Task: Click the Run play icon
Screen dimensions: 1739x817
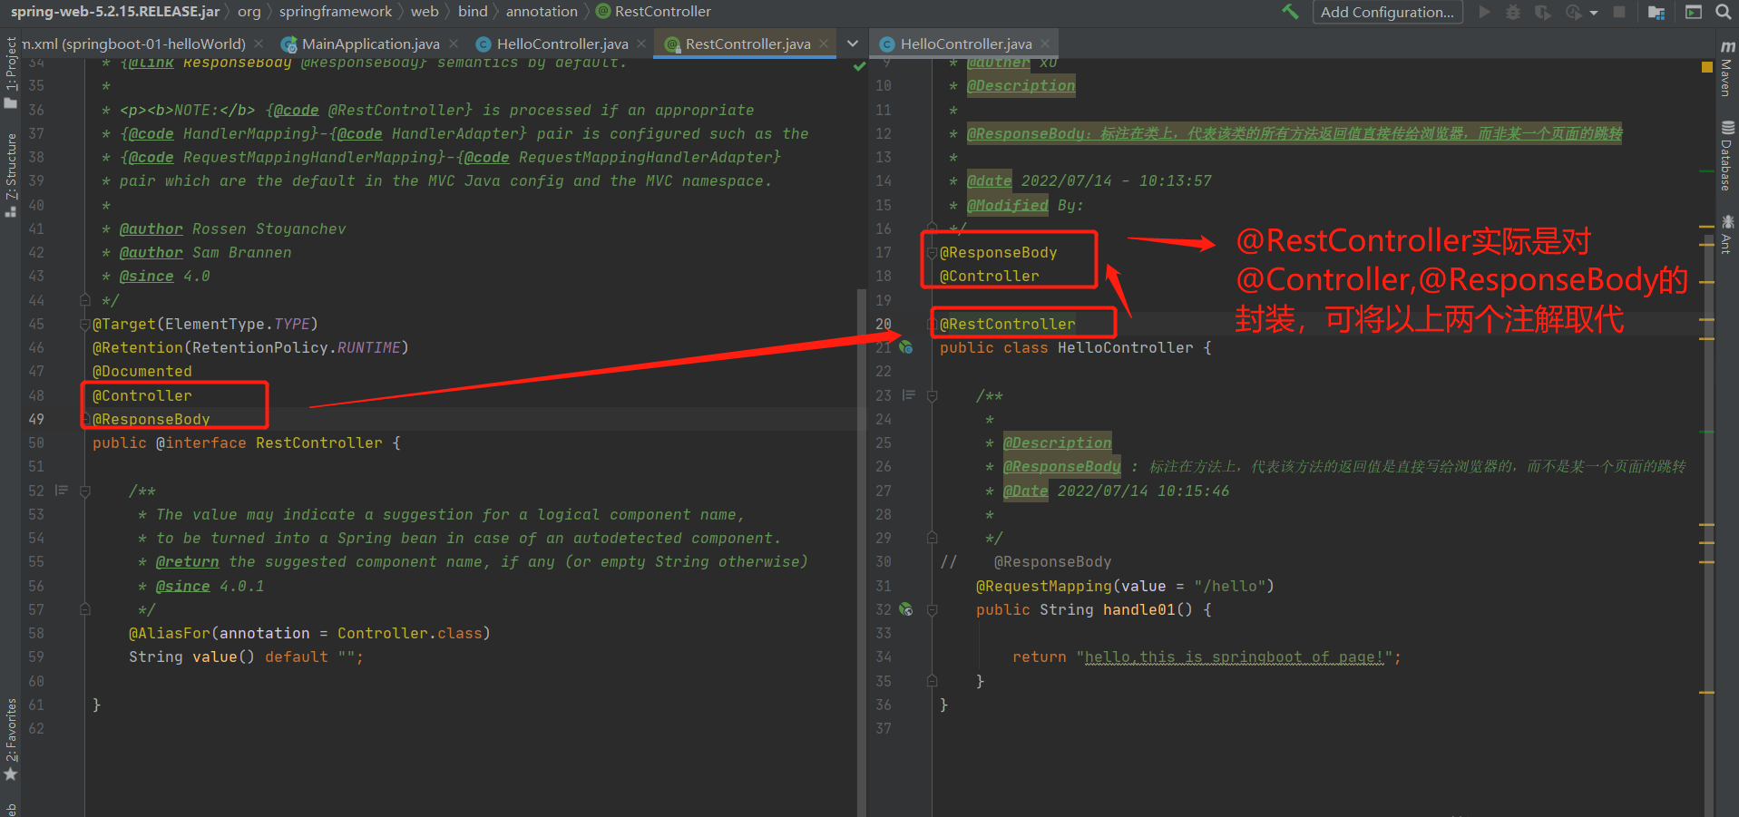Action: pos(1484,12)
